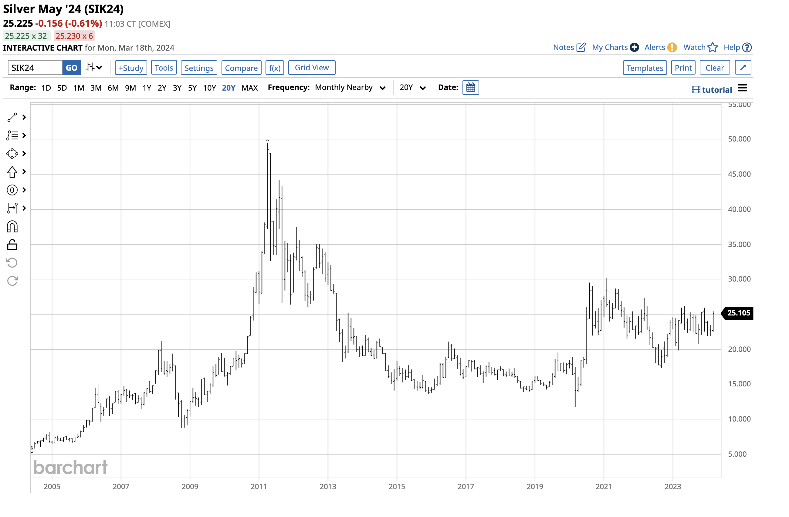Open the bar type chart style dropdown
The height and width of the screenshot is (517, 789).
94,68
